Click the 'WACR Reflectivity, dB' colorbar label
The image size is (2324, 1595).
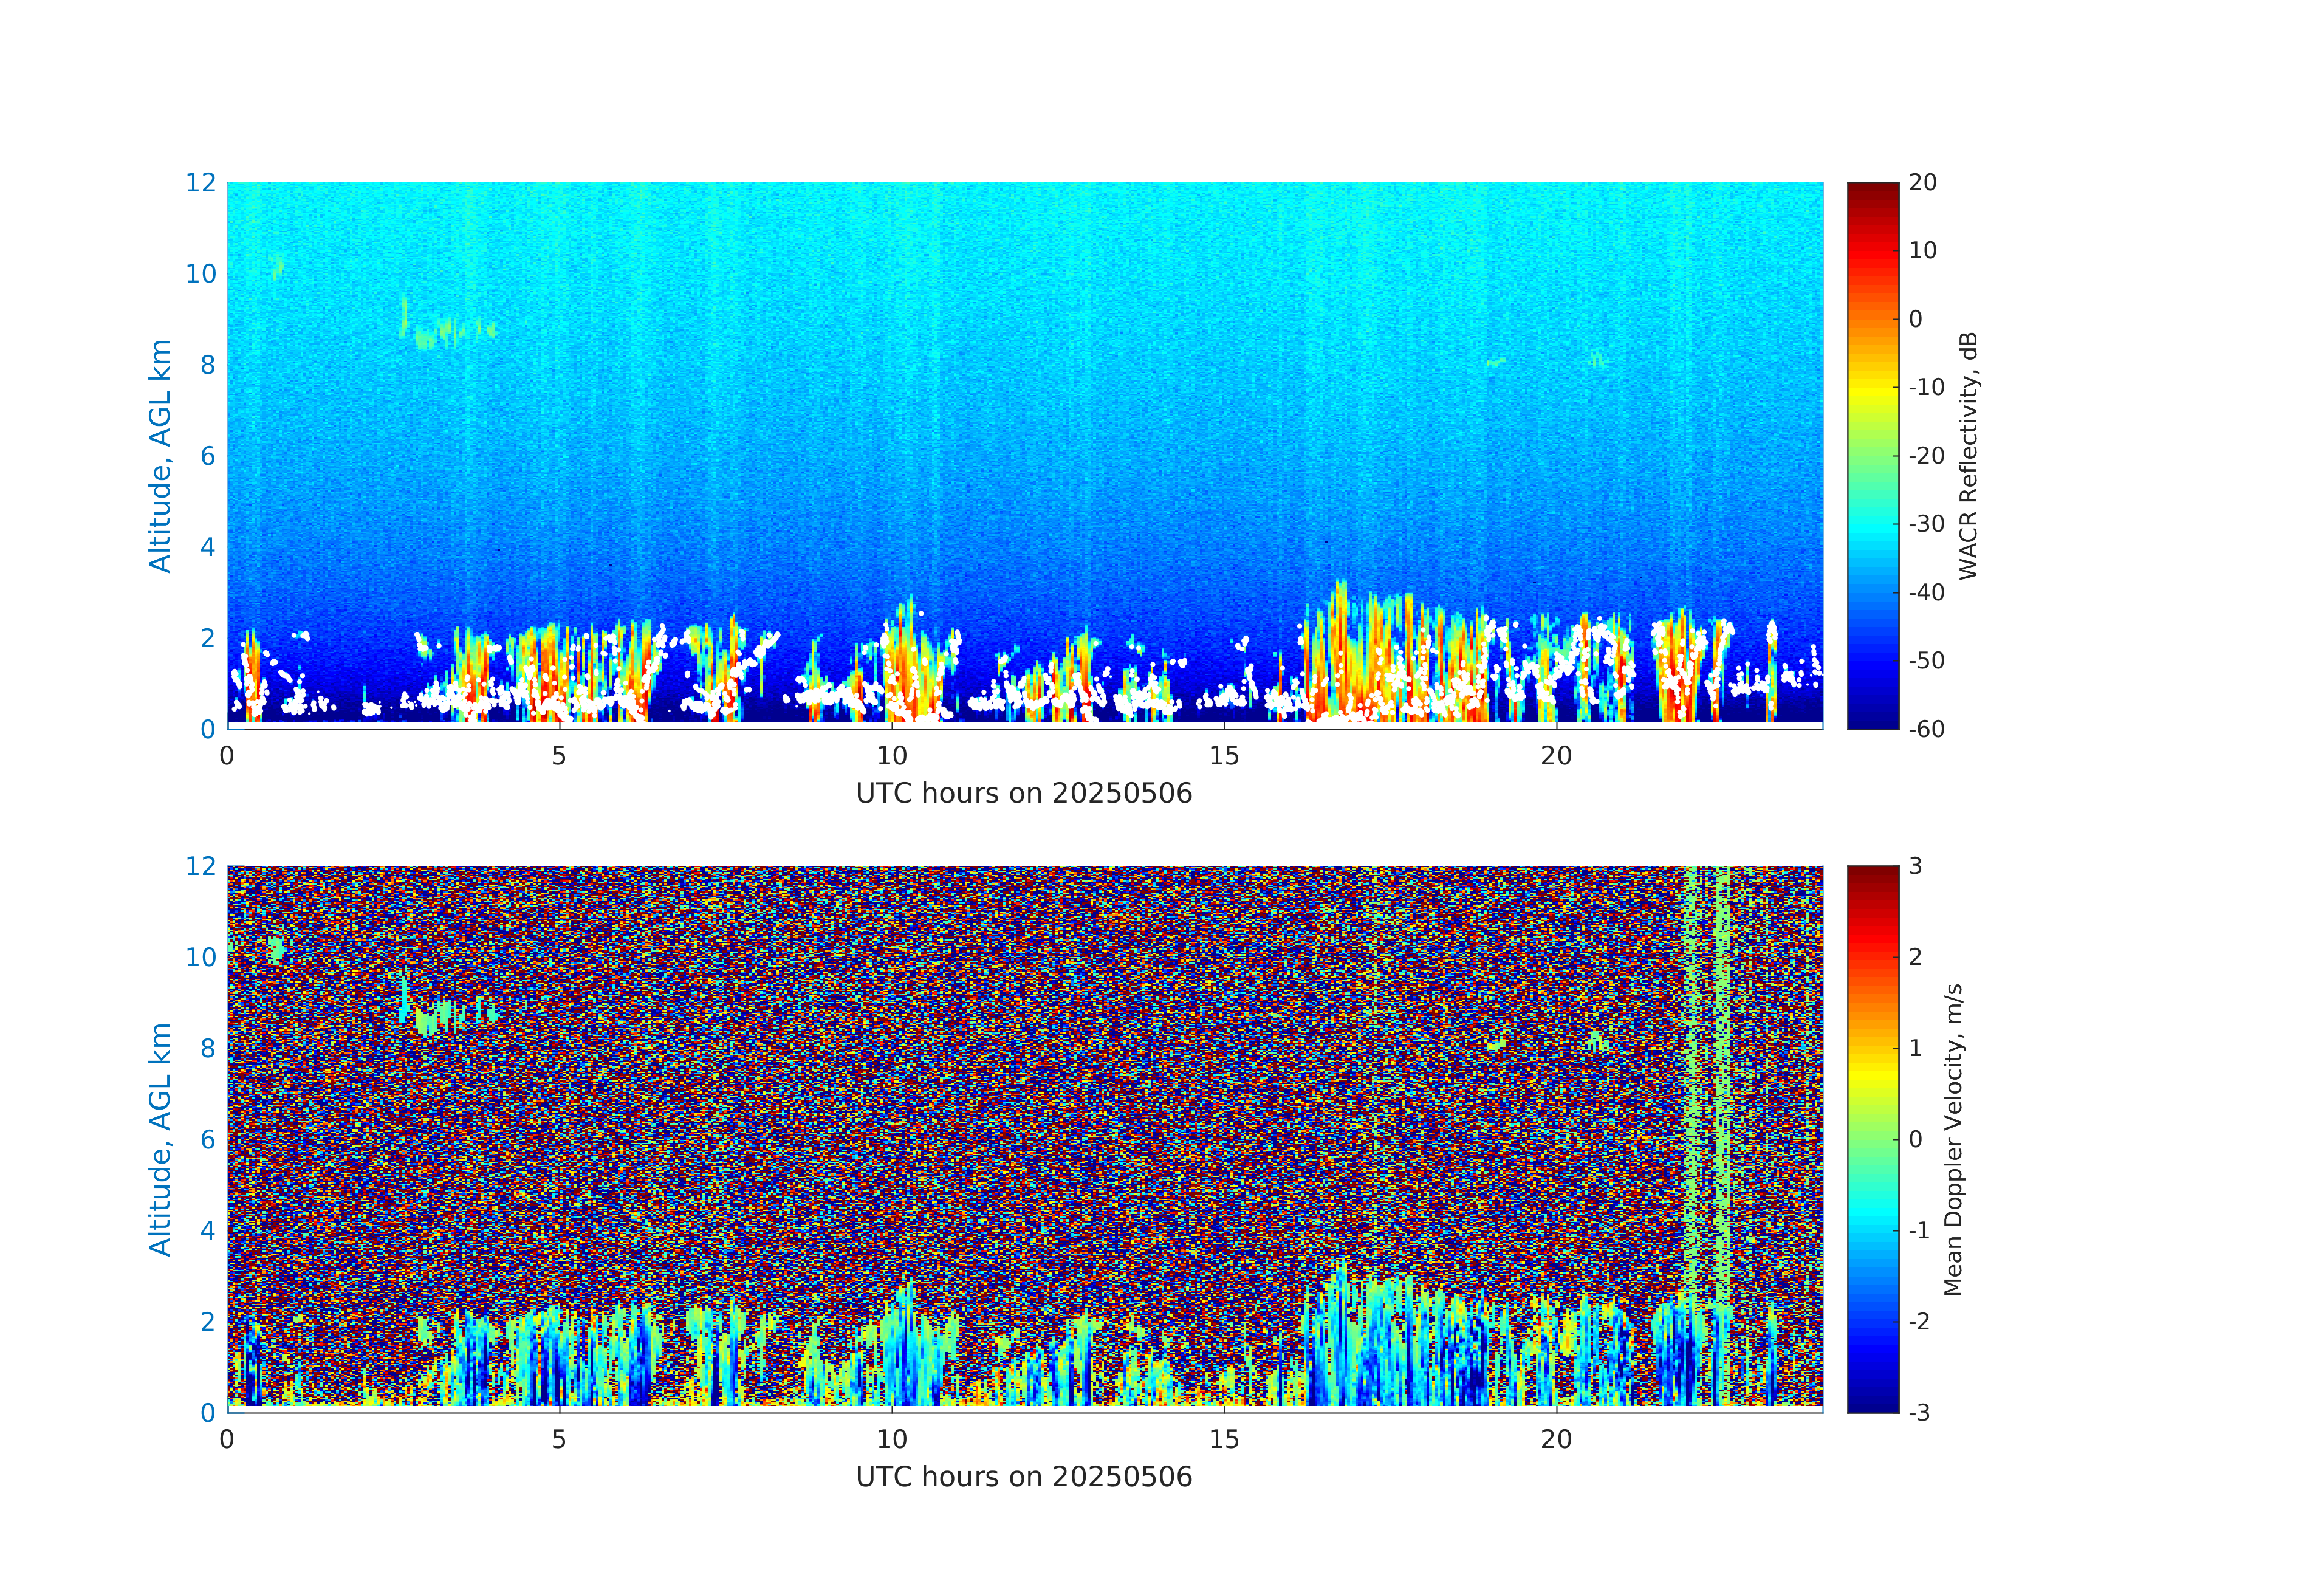(x=1968, y=455)
